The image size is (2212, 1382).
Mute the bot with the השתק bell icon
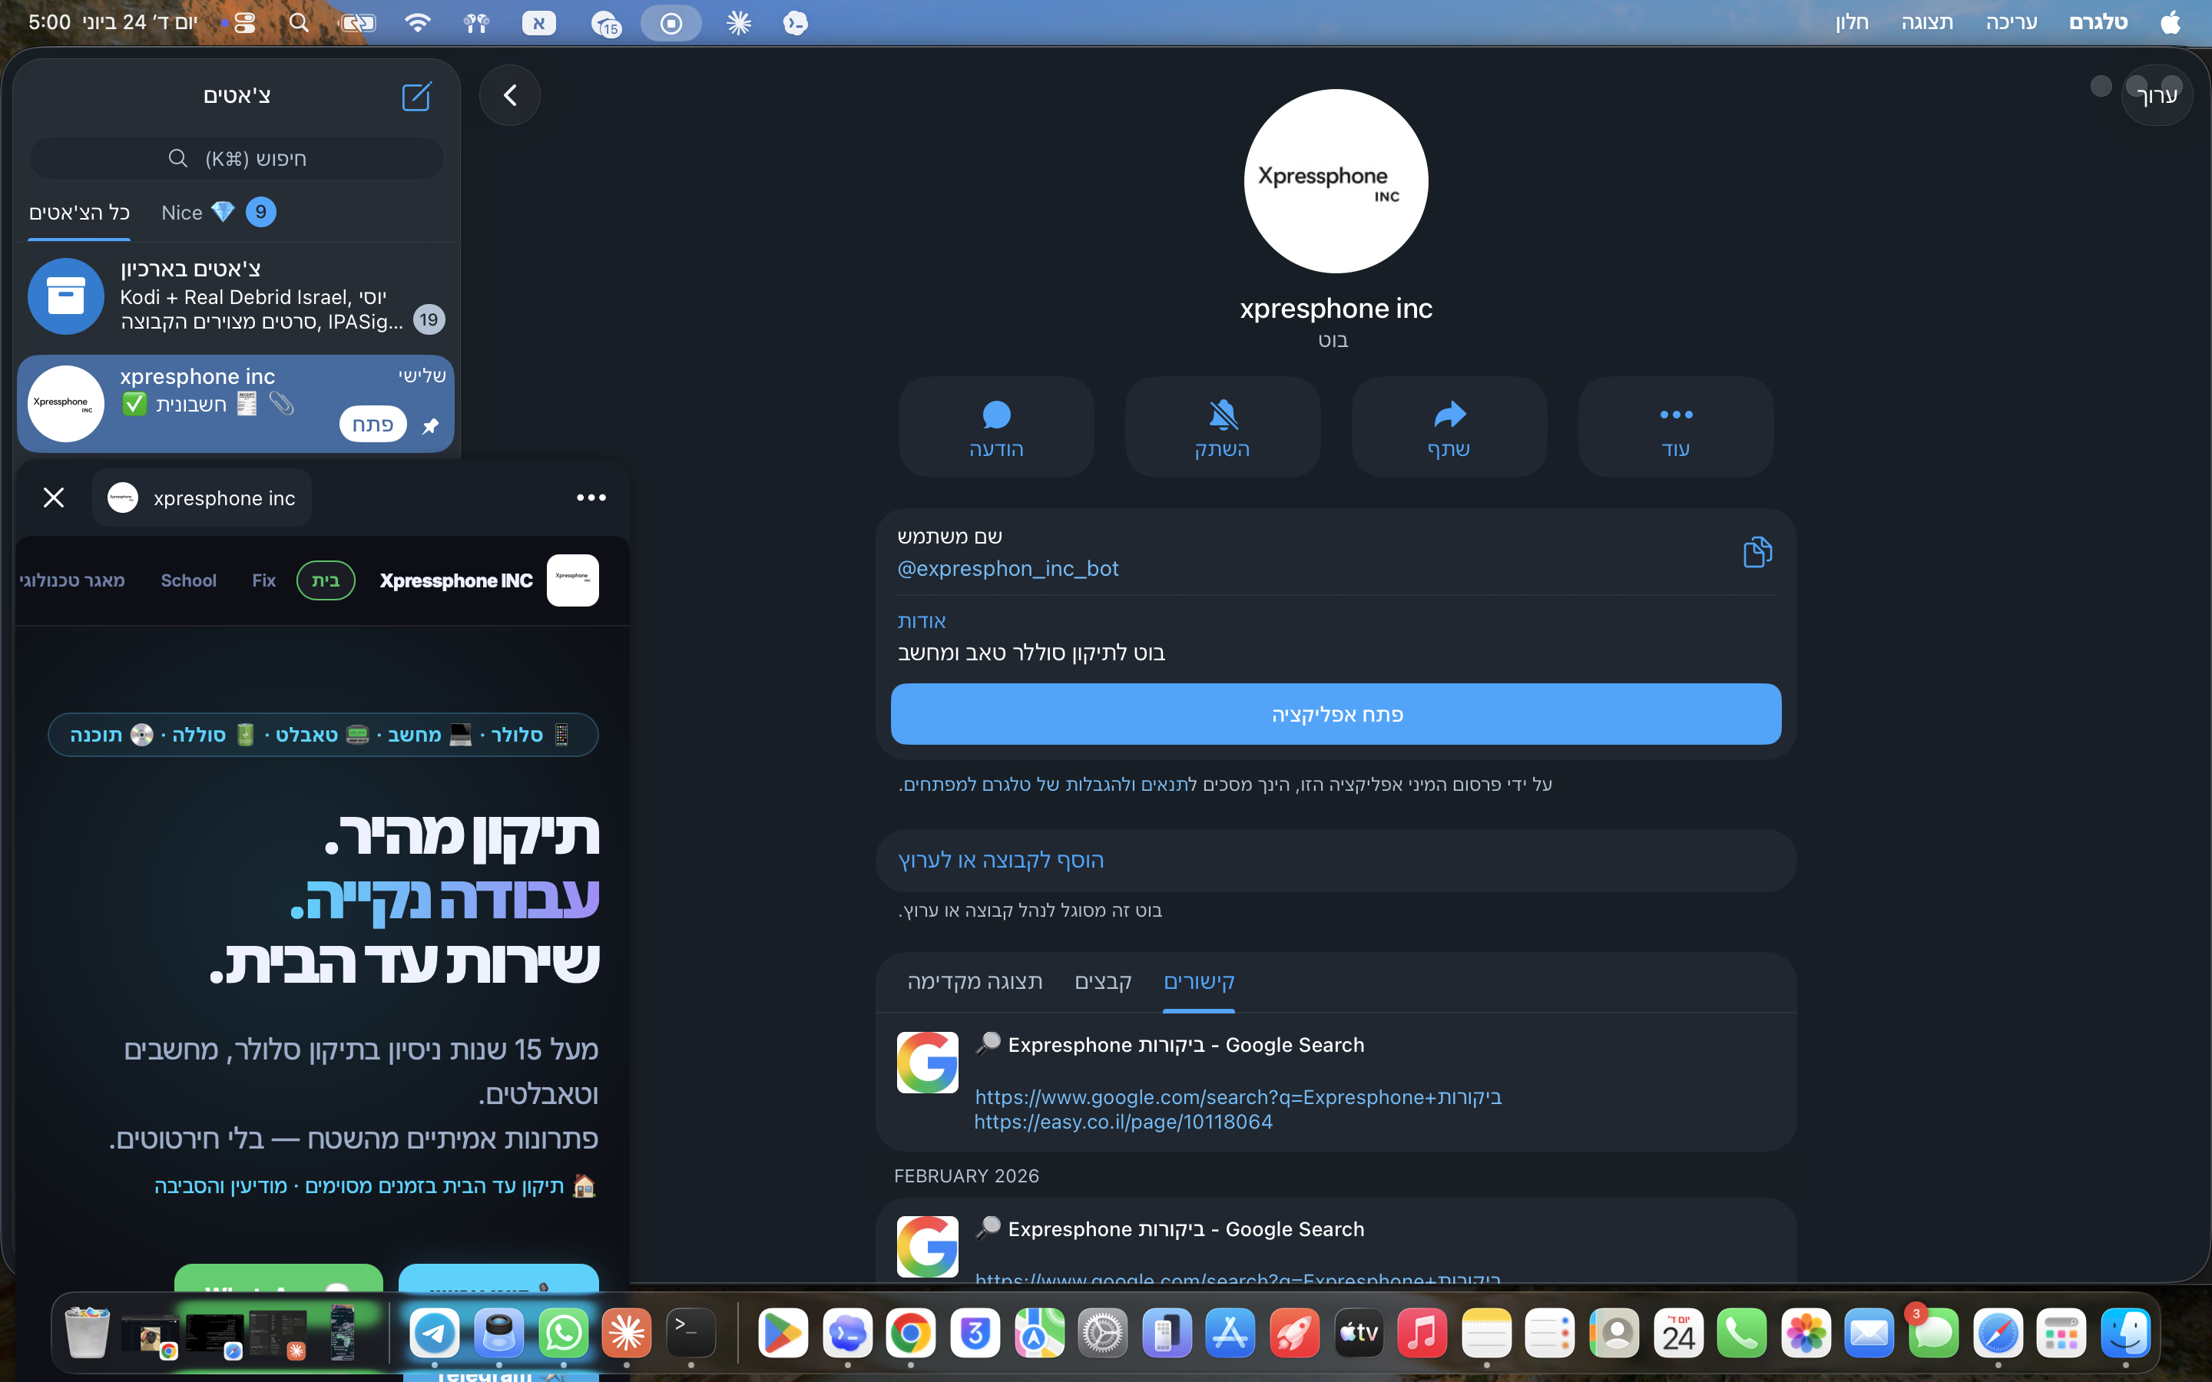(1222, 427)
